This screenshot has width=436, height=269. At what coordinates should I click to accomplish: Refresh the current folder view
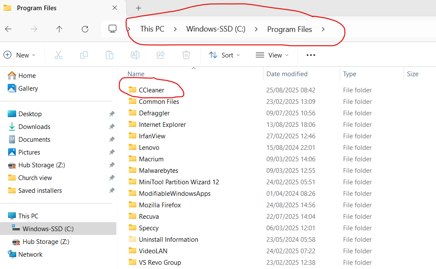[x=85, y=29]
